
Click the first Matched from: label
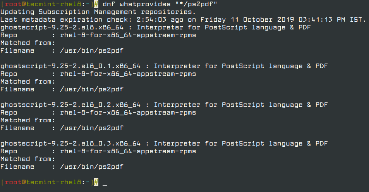[28, 43]
